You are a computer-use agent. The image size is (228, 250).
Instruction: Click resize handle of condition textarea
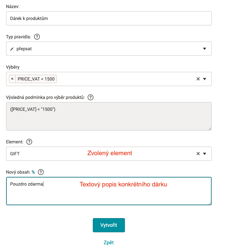coord(210,129)
